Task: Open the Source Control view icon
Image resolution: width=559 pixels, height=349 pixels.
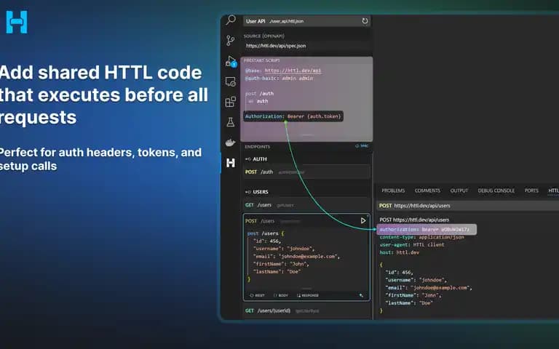Action: pos(231,41)
